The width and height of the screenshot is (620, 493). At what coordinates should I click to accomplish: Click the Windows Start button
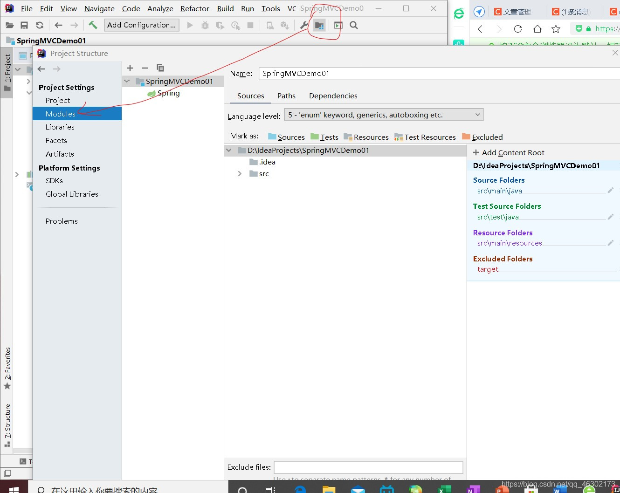pos(14,489)
